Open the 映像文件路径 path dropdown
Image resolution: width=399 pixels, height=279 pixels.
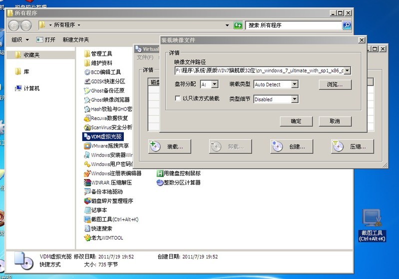[348, 70]
